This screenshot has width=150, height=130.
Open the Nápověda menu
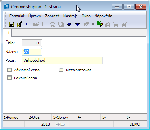tap(103, 16)
